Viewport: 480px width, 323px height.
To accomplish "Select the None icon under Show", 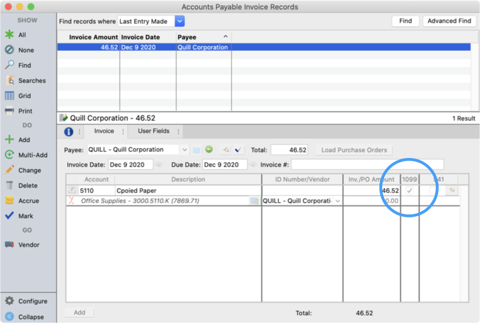I will point(9,50).
